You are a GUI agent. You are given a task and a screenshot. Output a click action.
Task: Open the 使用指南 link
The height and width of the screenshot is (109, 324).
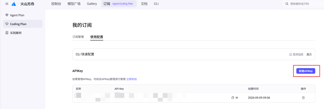[x=298, y=54]
